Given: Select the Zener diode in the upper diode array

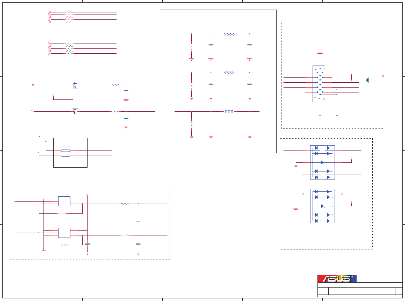Looking at the screenshot, I should tap(323, 162).
